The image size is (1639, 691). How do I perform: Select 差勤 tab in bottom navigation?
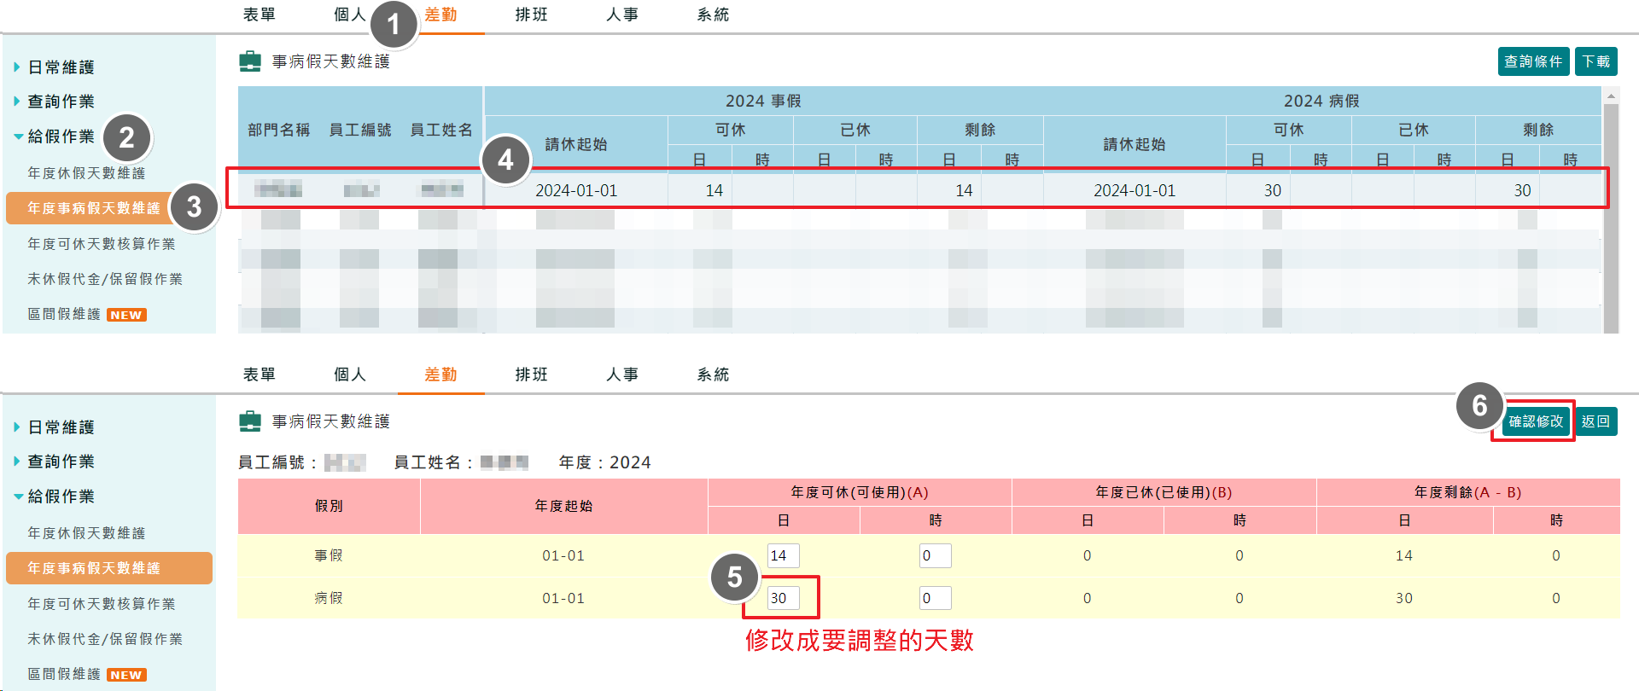(440, 375)
